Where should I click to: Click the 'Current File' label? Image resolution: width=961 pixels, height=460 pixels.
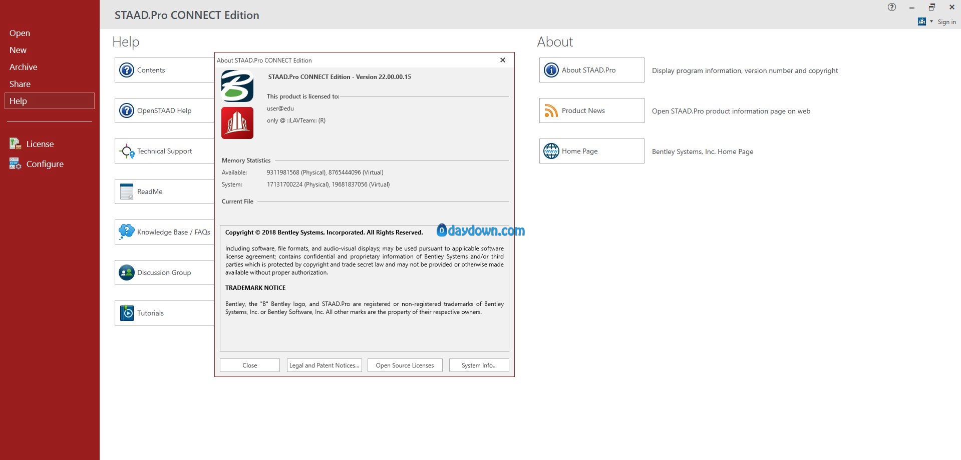pos(238,201)
